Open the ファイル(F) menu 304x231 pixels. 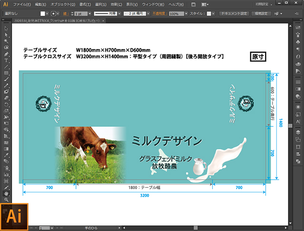pyautogui.click(x=22, y=4)
